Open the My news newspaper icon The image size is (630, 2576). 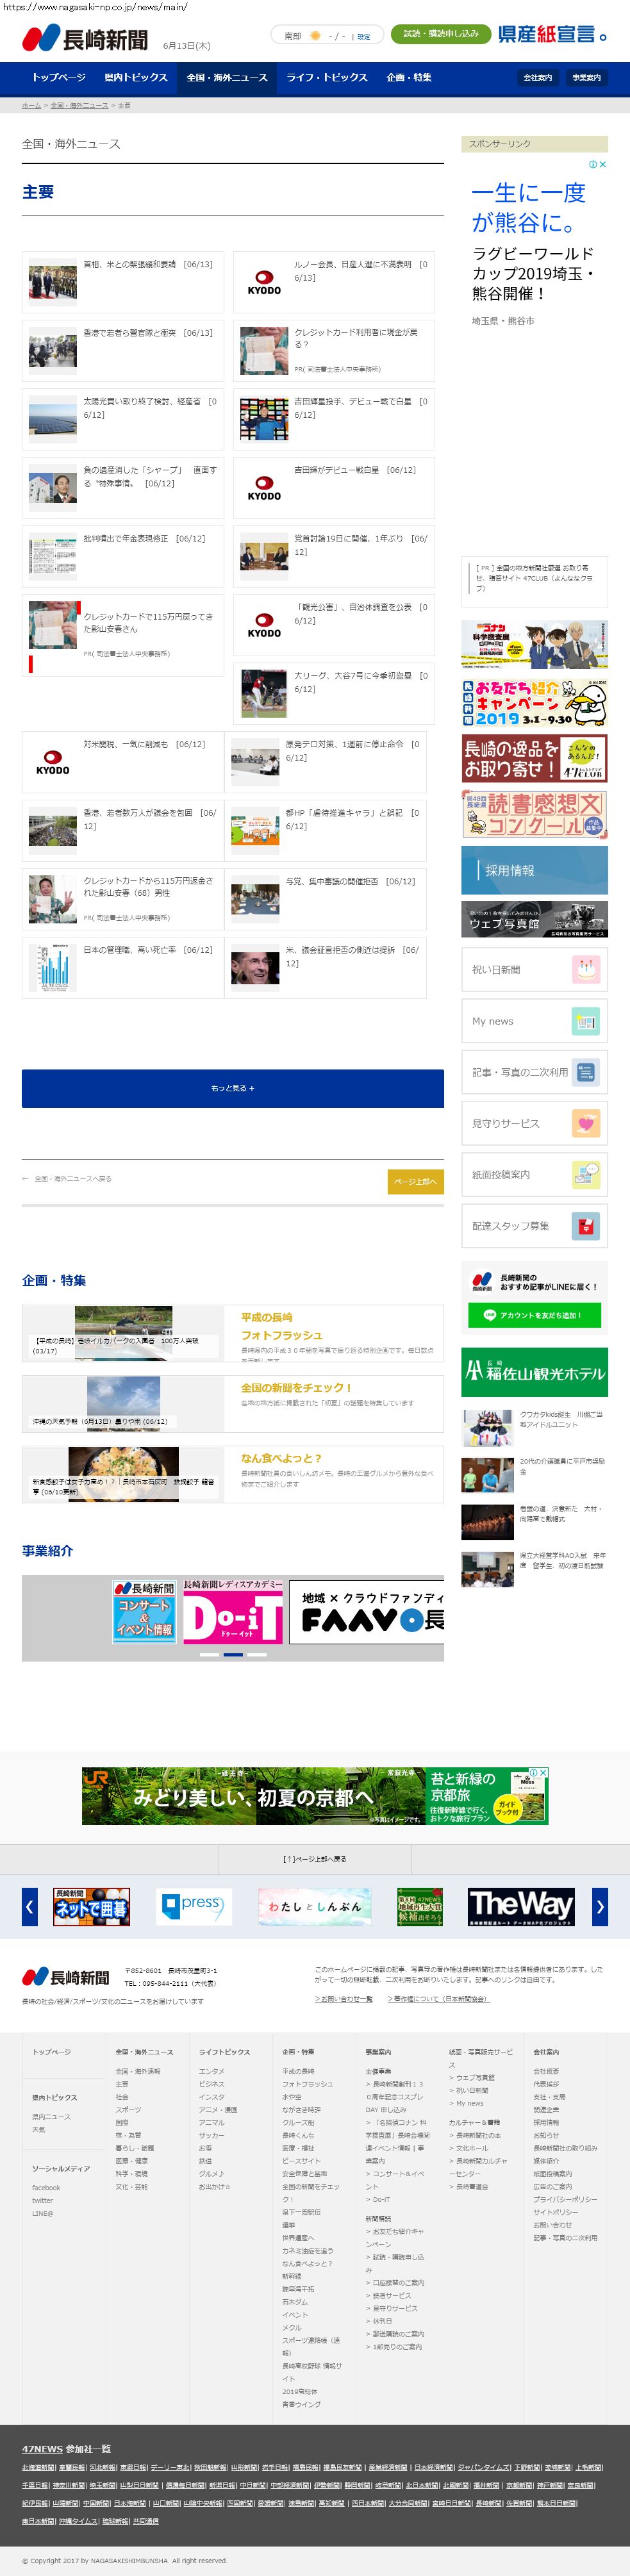(x=586, y=1021)
